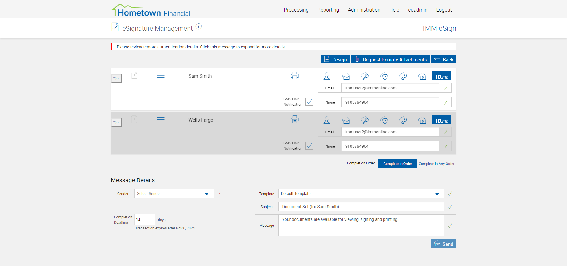Select the email authentication icon for Sam Smith

346,76
